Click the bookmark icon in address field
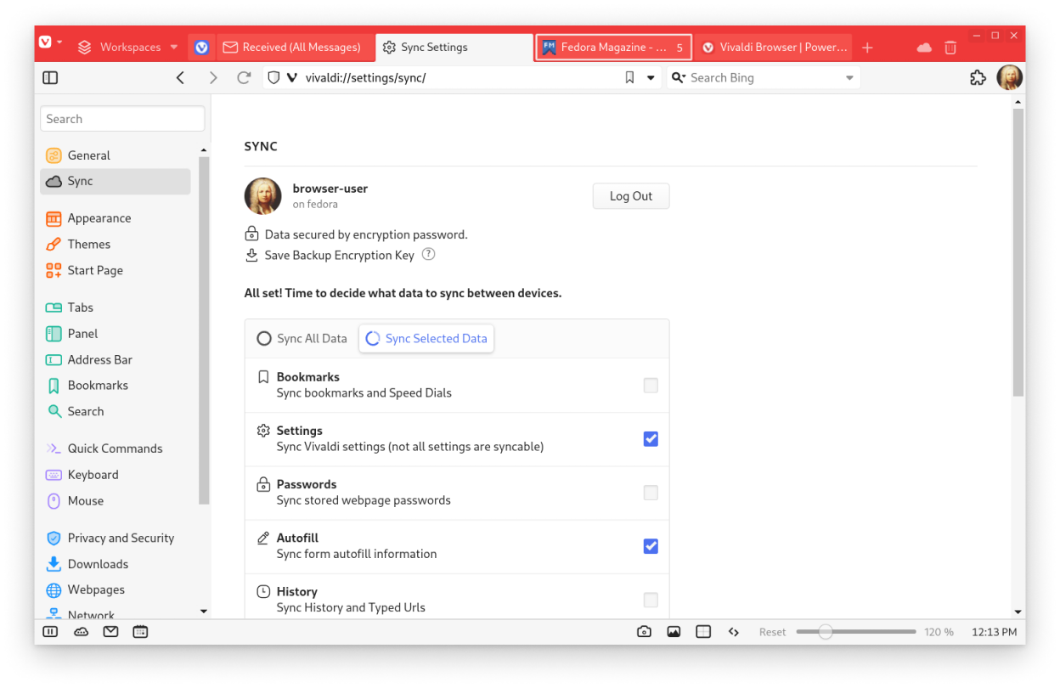Image resolution: width=1060 pixels, height=688 pixels. click(x=629, y=77)
